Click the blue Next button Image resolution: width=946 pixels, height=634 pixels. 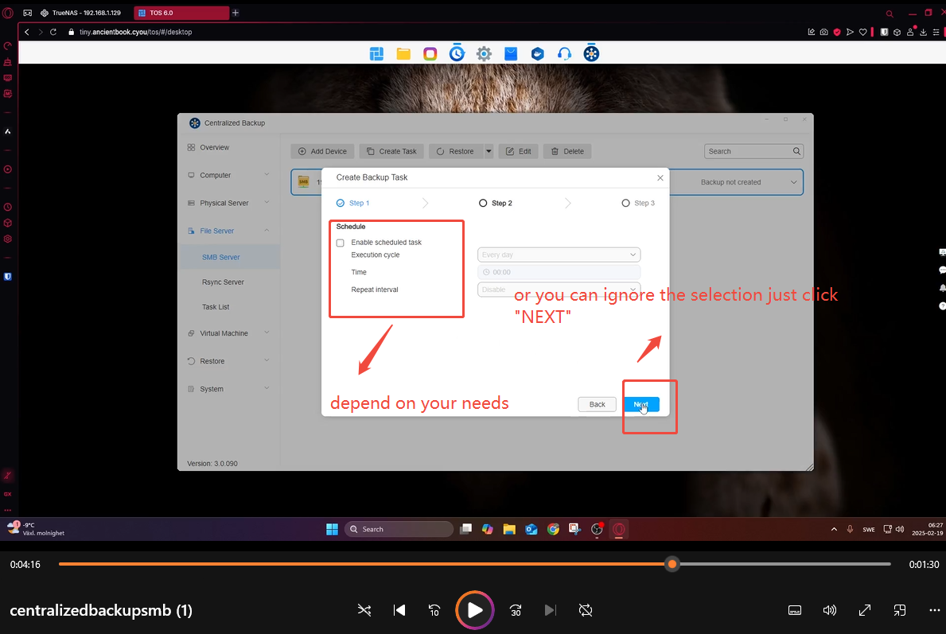click(x=641, y=404)
